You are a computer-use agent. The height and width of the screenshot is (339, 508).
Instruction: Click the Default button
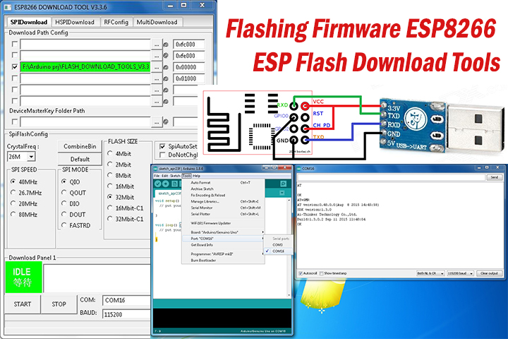point(80,160)
